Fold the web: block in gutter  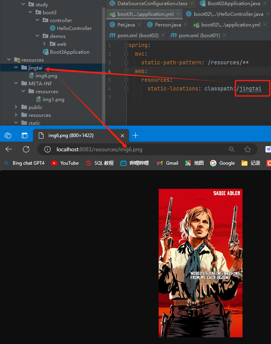click(x=126, y=71)
